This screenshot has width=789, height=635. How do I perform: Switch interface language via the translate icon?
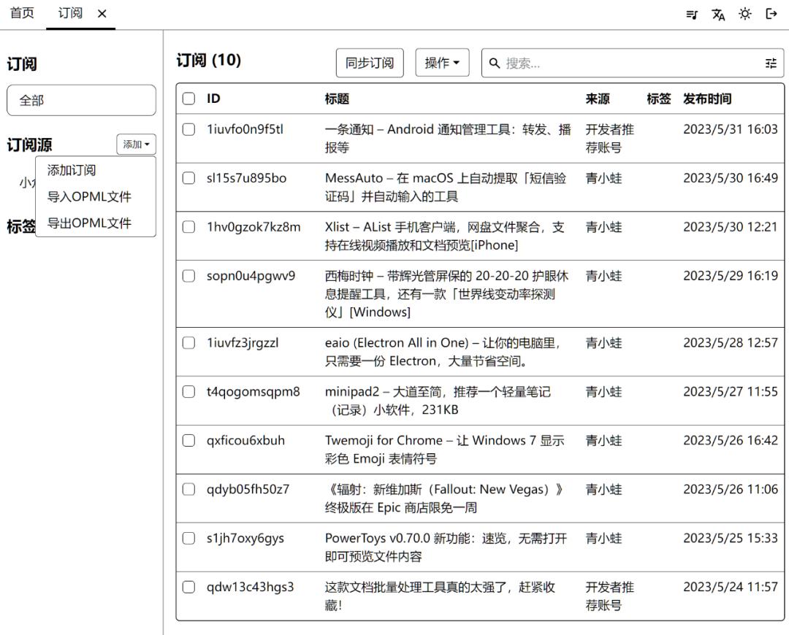click(x=718, y=13)
